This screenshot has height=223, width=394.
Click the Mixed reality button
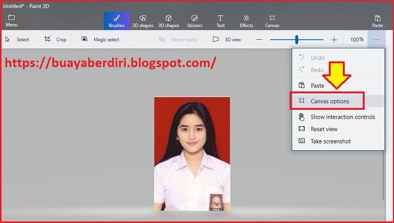coord(178,39)
